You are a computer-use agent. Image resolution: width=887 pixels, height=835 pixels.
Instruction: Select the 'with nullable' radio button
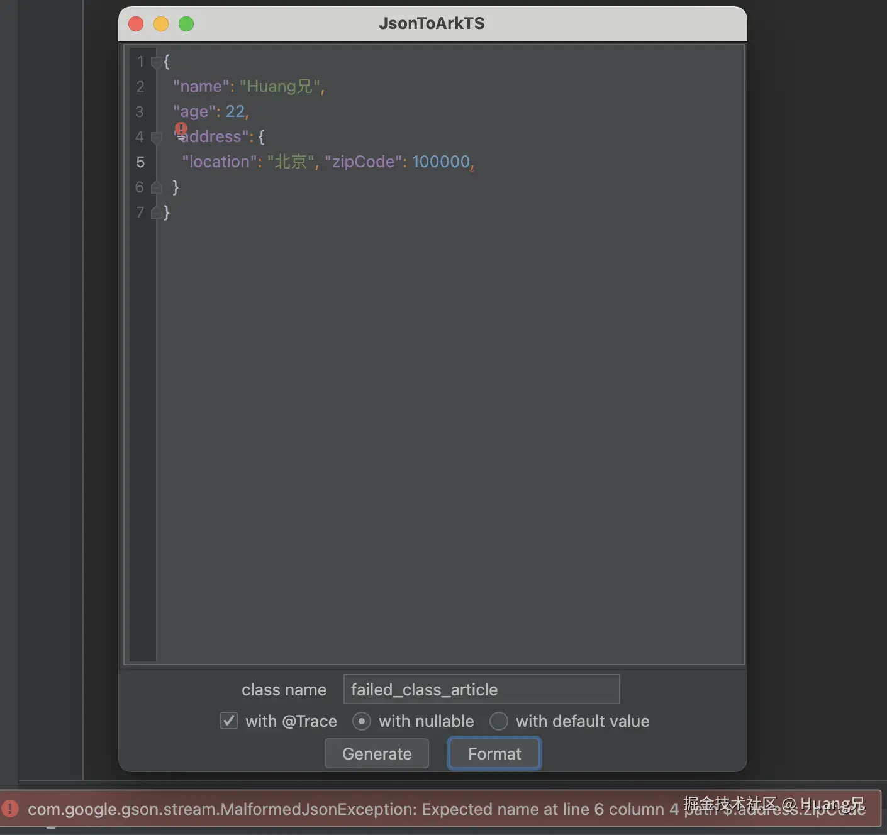[361, 721]
